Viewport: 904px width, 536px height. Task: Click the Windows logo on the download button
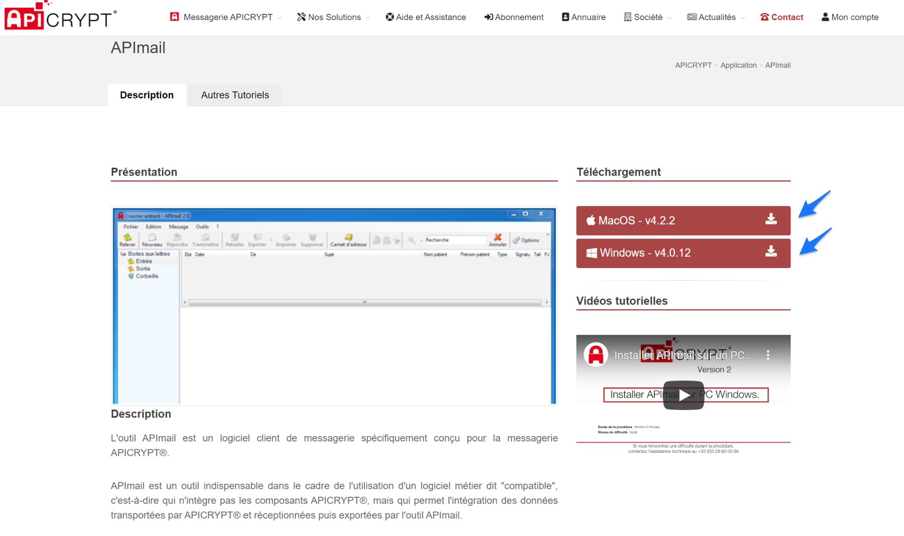[x=591, y=253]
